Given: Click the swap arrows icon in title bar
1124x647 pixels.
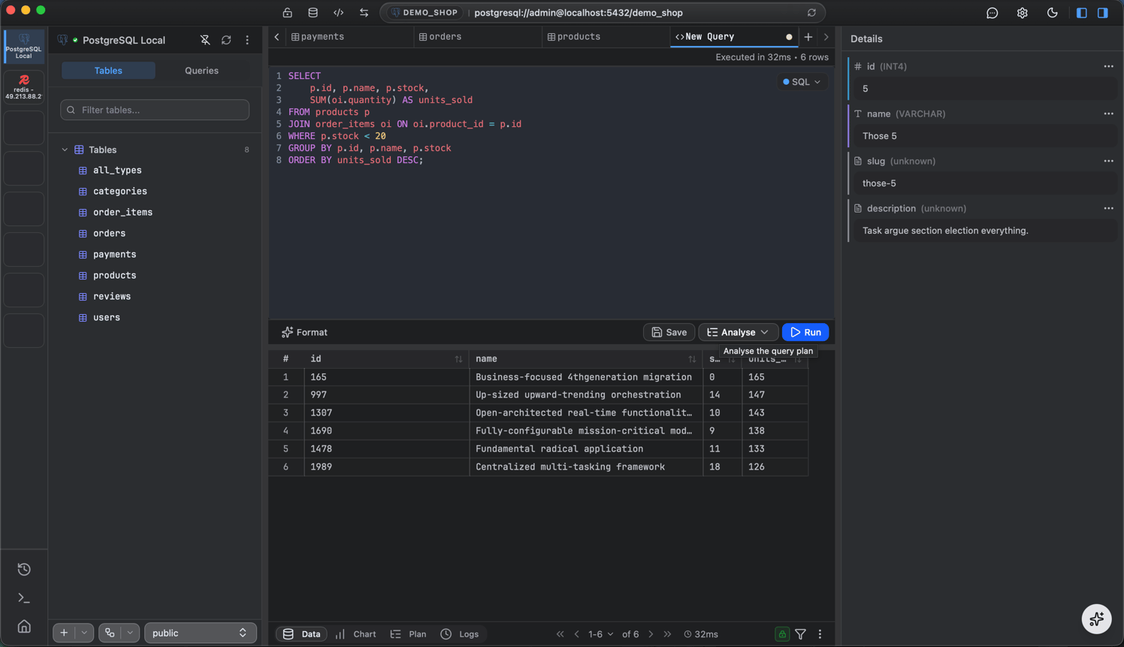Looking at the screenshot, I should point(364,13).
